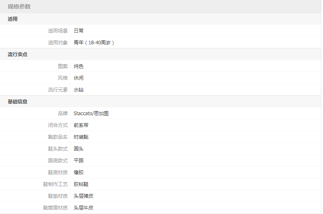Click the 规格参数 header title
The width and height of the screenshot is (323, 214).
(19, 7)
